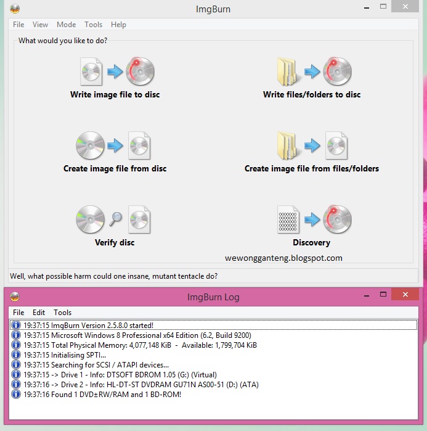Choose 'Verify disc' label

point(115,242)
